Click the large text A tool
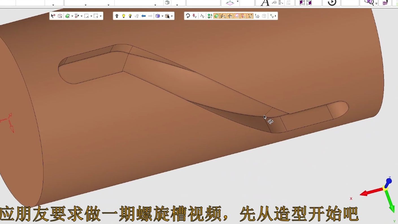This screenshot has width=398, height=224. pyautogui.click(x=265, y=3)
